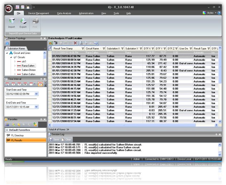The height and width of the screenshot is (185, 226).
Task: Select the crk1 circuit in tree
Action: click(24, 61)
